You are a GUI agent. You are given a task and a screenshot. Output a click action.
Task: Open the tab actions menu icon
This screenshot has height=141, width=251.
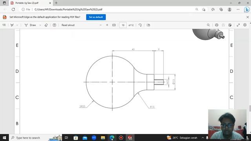coord(4,3)
